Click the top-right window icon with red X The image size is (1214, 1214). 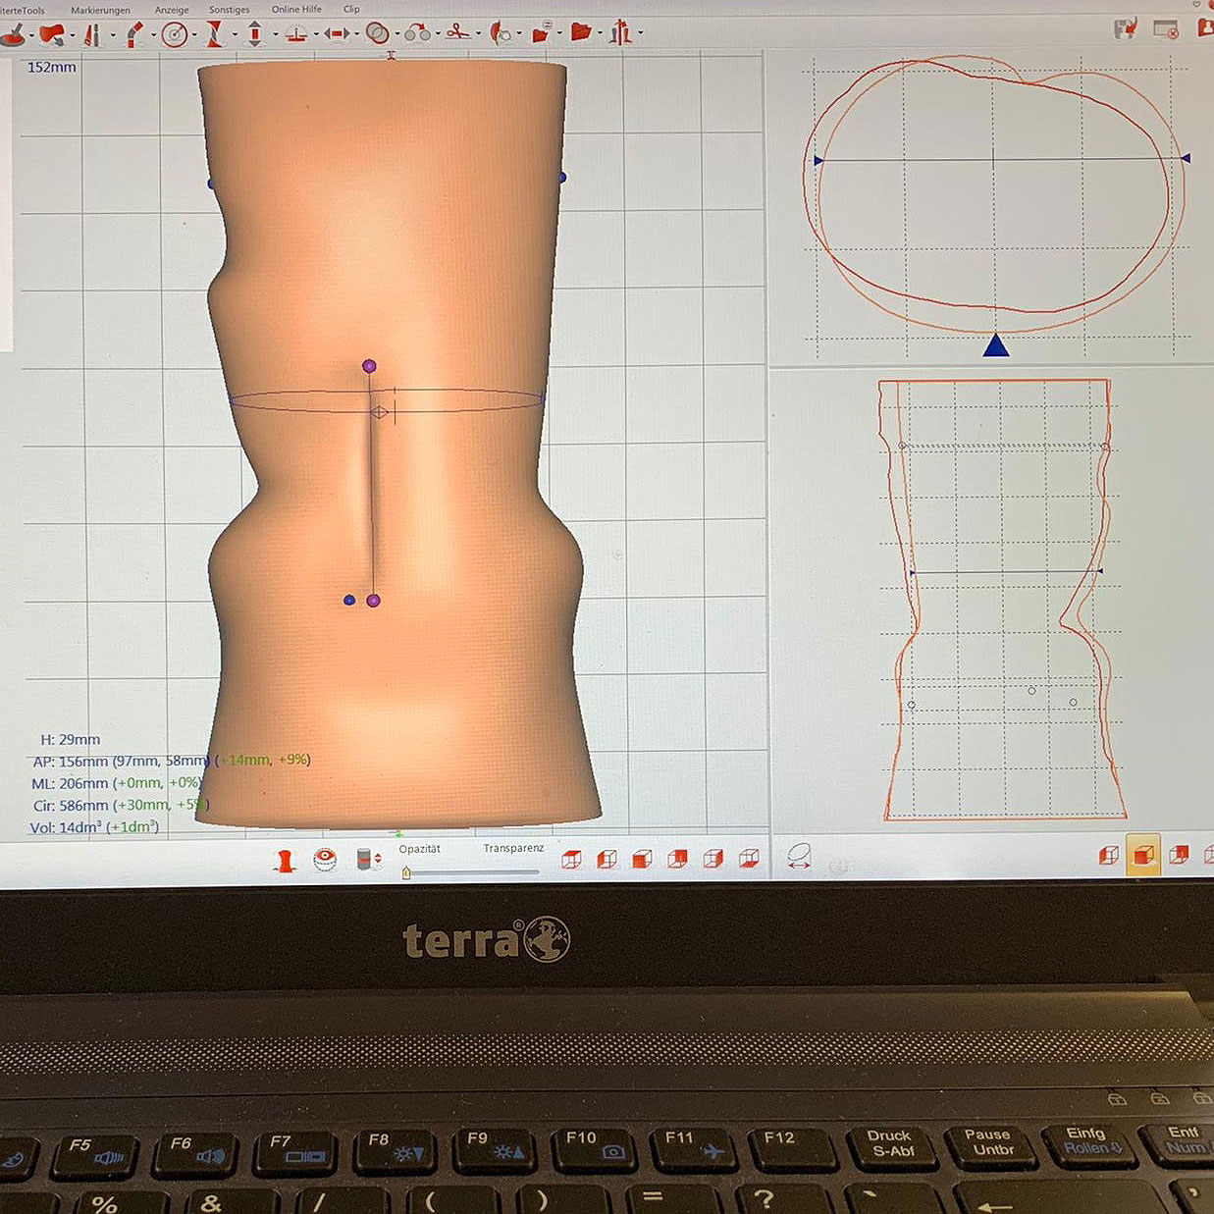click(x=1166, y=28)
